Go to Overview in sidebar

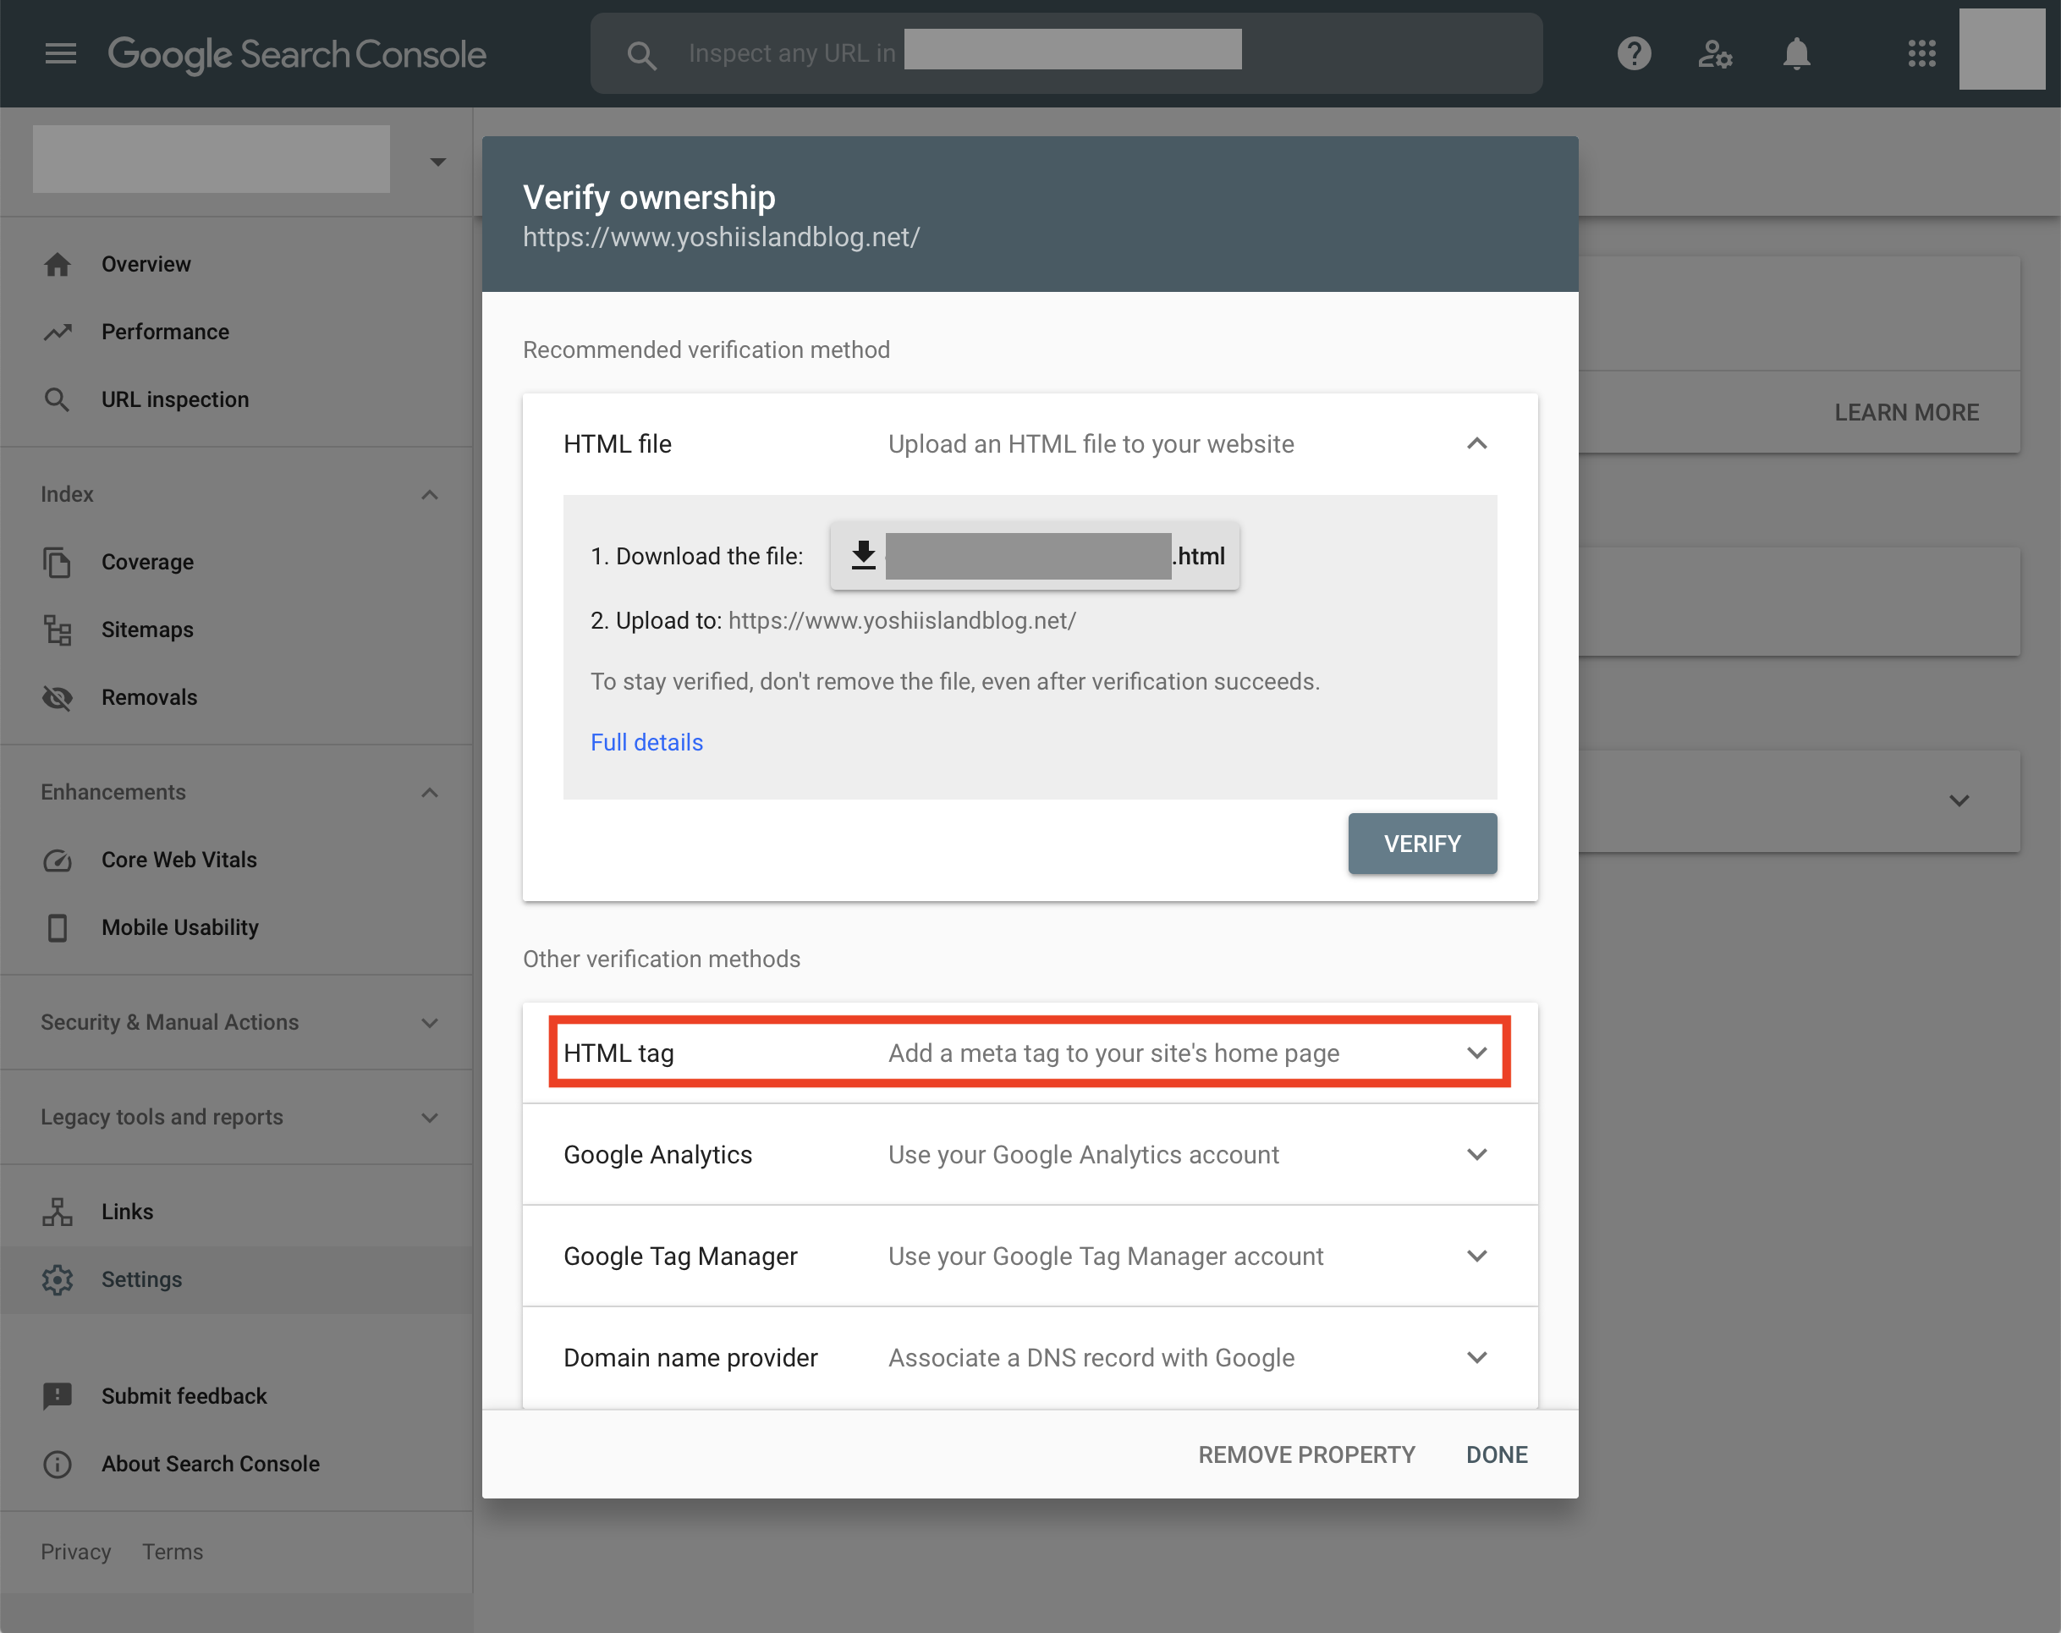tap(146, 265)
